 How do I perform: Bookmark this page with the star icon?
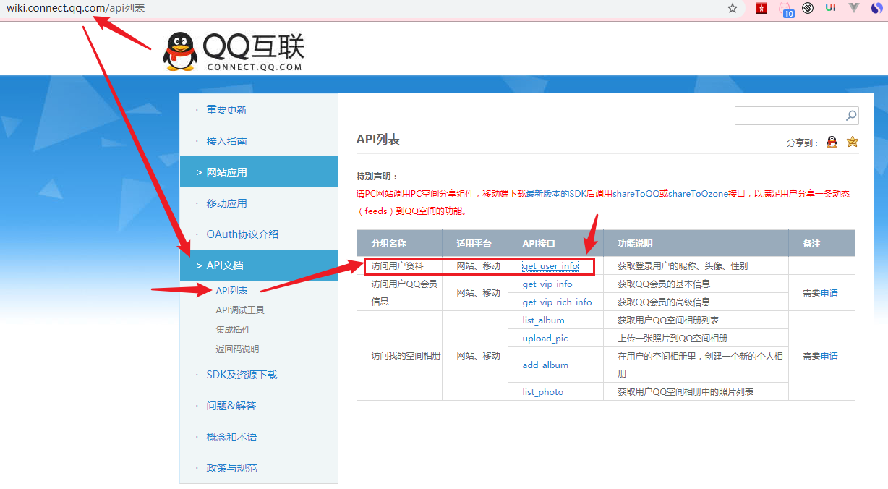click(x=733, y=9)
